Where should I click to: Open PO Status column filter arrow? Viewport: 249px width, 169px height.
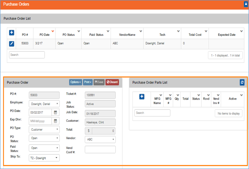pyautogui.click(x=79, y=31)
